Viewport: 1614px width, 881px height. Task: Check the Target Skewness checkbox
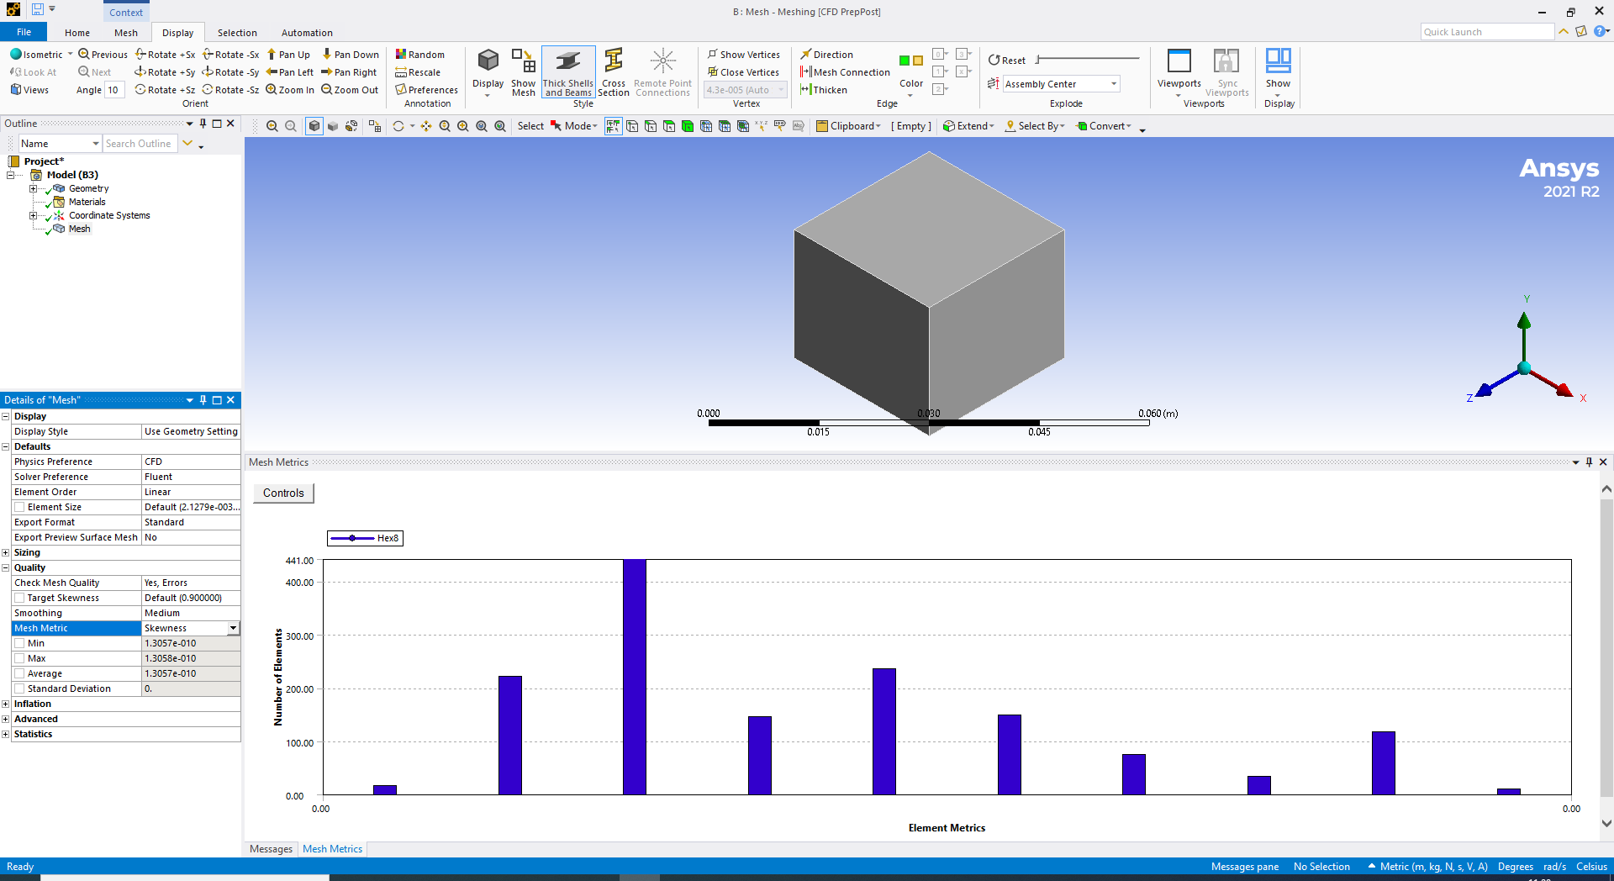(x=19, y=598)
